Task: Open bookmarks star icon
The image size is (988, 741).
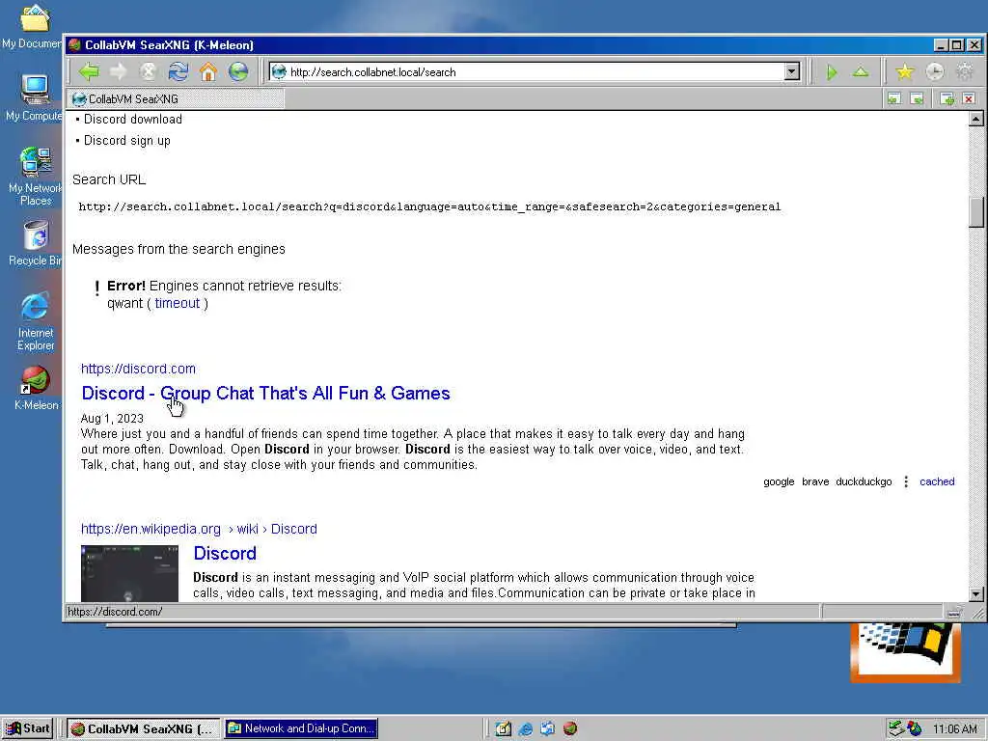Action: pyautogui.click(x=905, y=72)
